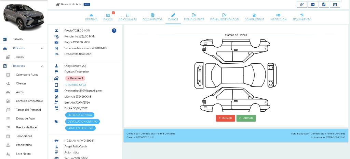The width and height of the screenshot is (350, 159).
Task: Open the Seguimiento tab
Action: (x=302, y=17)
